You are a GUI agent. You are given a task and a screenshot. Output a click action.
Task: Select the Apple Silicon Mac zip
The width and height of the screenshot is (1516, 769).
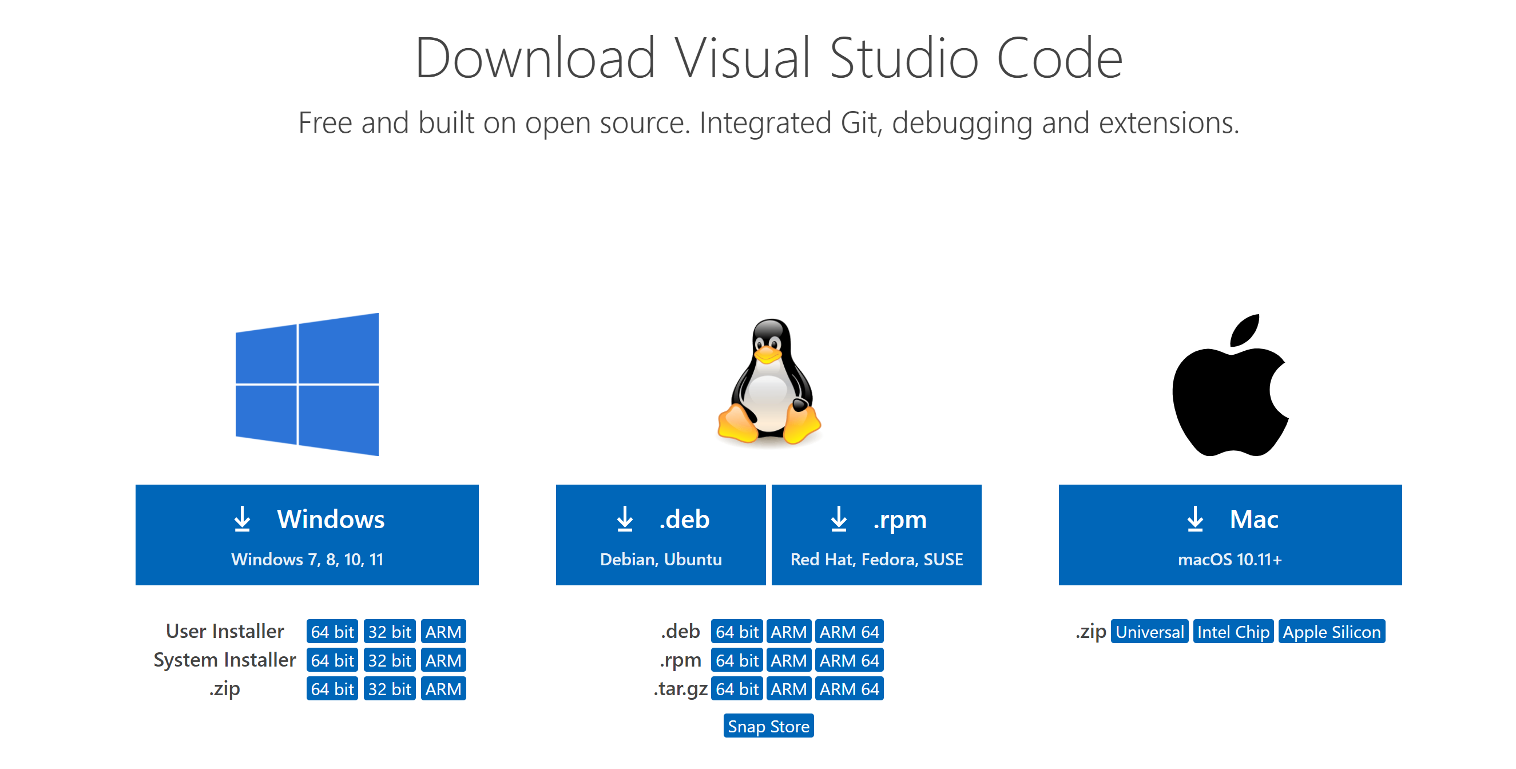1331,632
